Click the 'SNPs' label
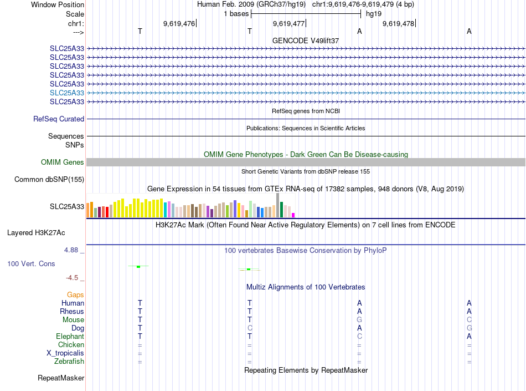This screenshot has height=391, width=526. [x=75, y=145]
